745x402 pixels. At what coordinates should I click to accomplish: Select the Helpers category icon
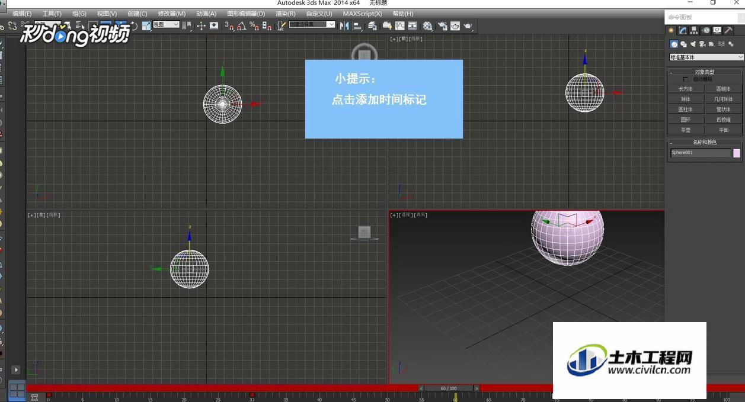click(x=712, y=44)
